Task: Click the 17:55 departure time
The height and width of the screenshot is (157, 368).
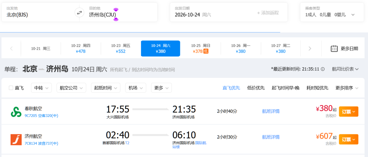Action: point(118,109)
